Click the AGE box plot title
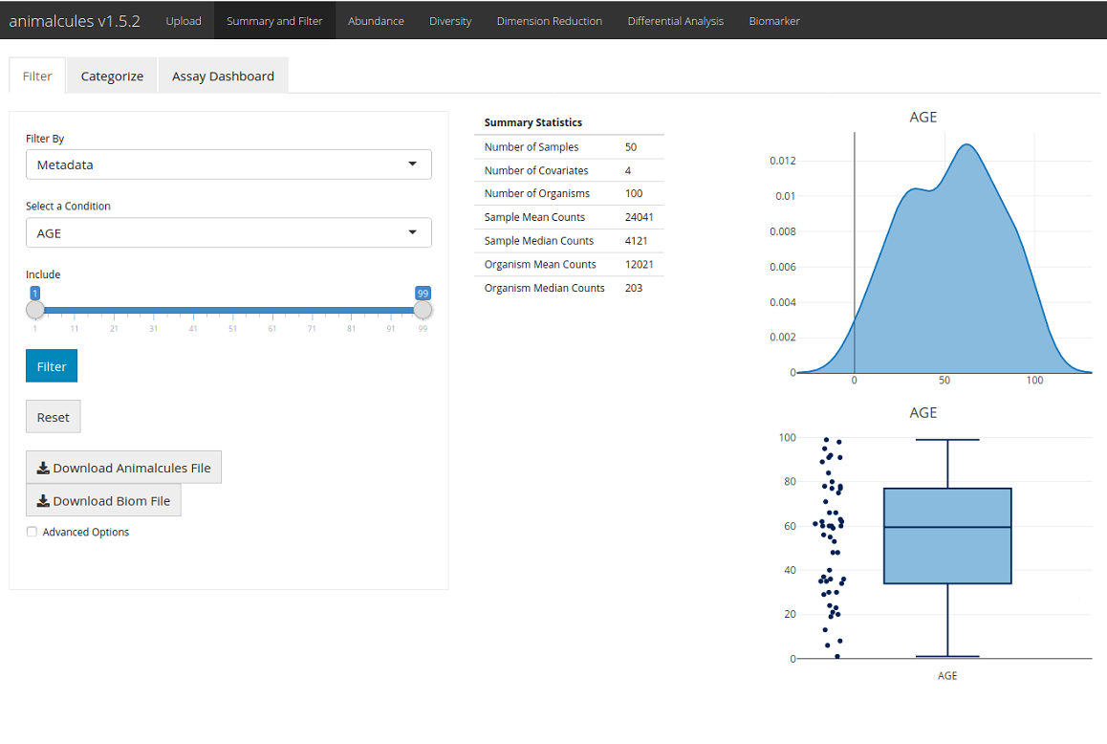This screenshot has width=1107, height=744. click(x=922, y=412)
